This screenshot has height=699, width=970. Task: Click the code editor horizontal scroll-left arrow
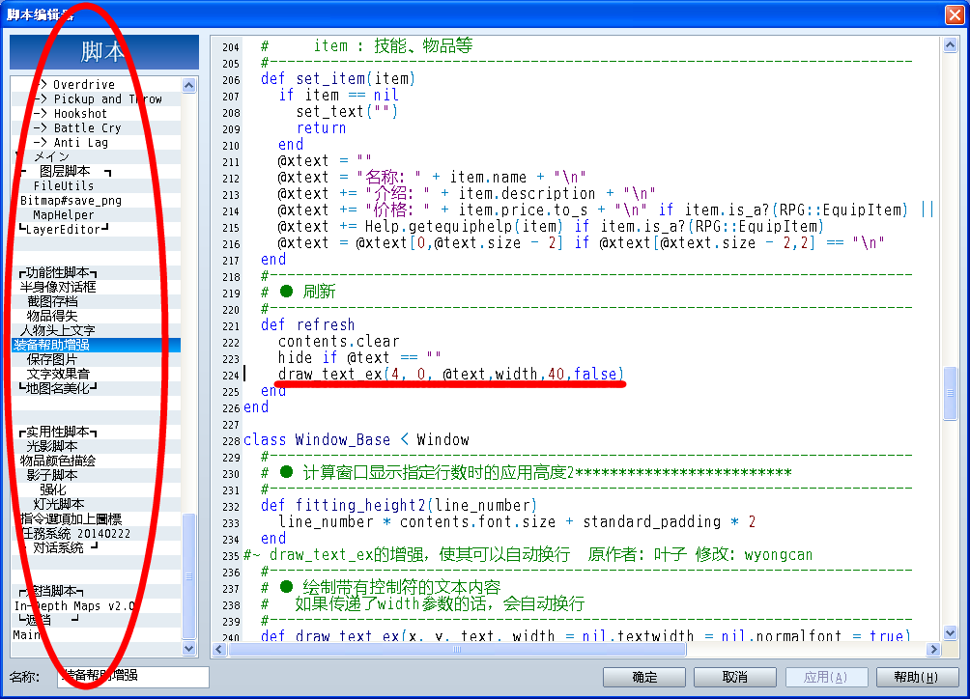tap(219, 650)
